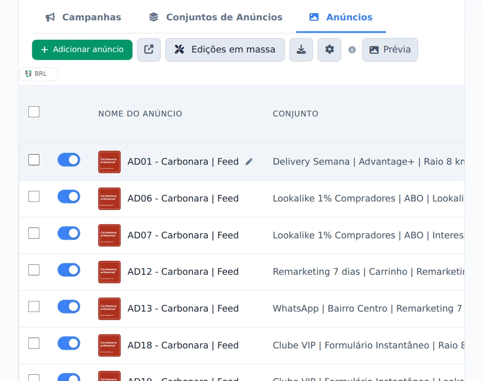The image size is (483, 381).
Task: Open Edições em massa
Action: [x=225, y=50]
